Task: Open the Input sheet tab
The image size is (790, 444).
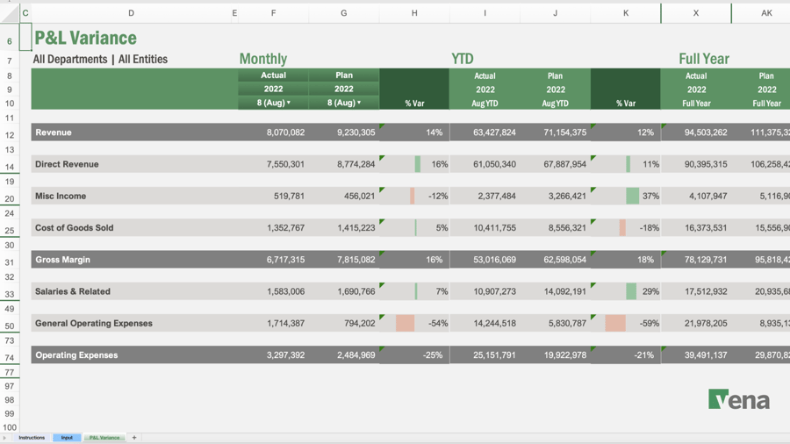Action: pos(67,437)
